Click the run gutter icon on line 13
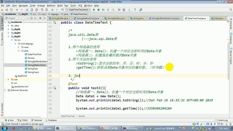The image size is (233, 131). (x=55, y=23)
